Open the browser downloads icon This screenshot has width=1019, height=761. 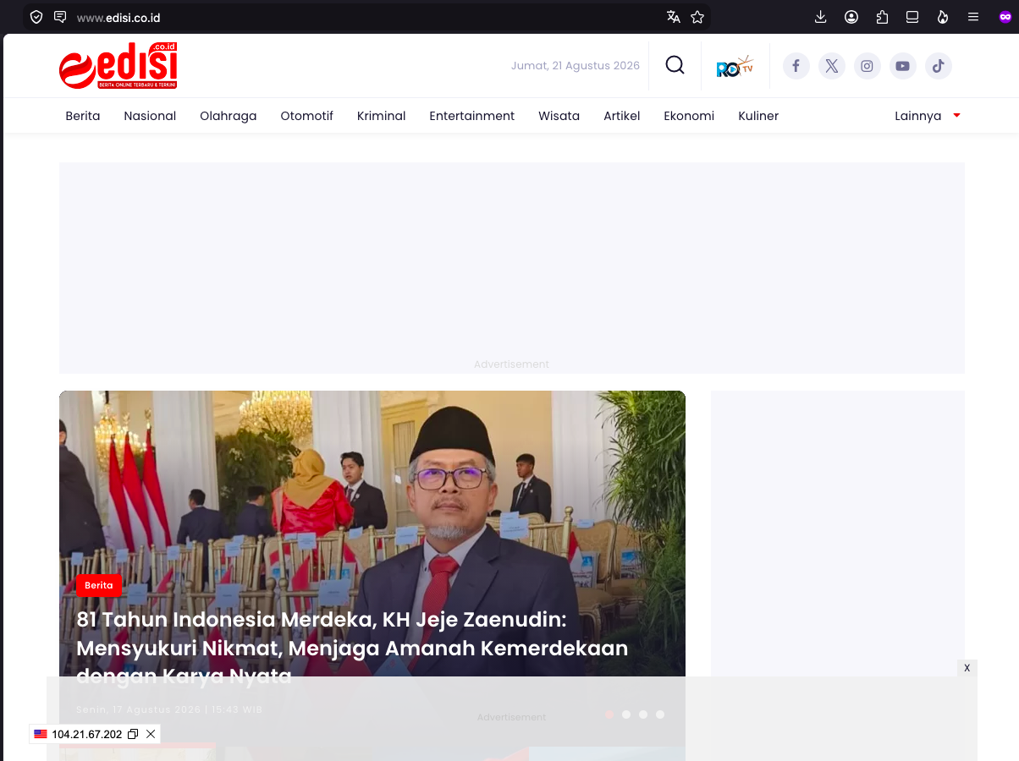click(x=820, y=17)
